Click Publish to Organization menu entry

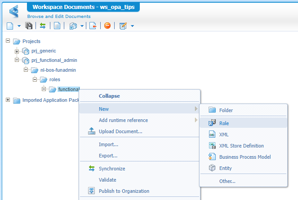click(124, 191)
